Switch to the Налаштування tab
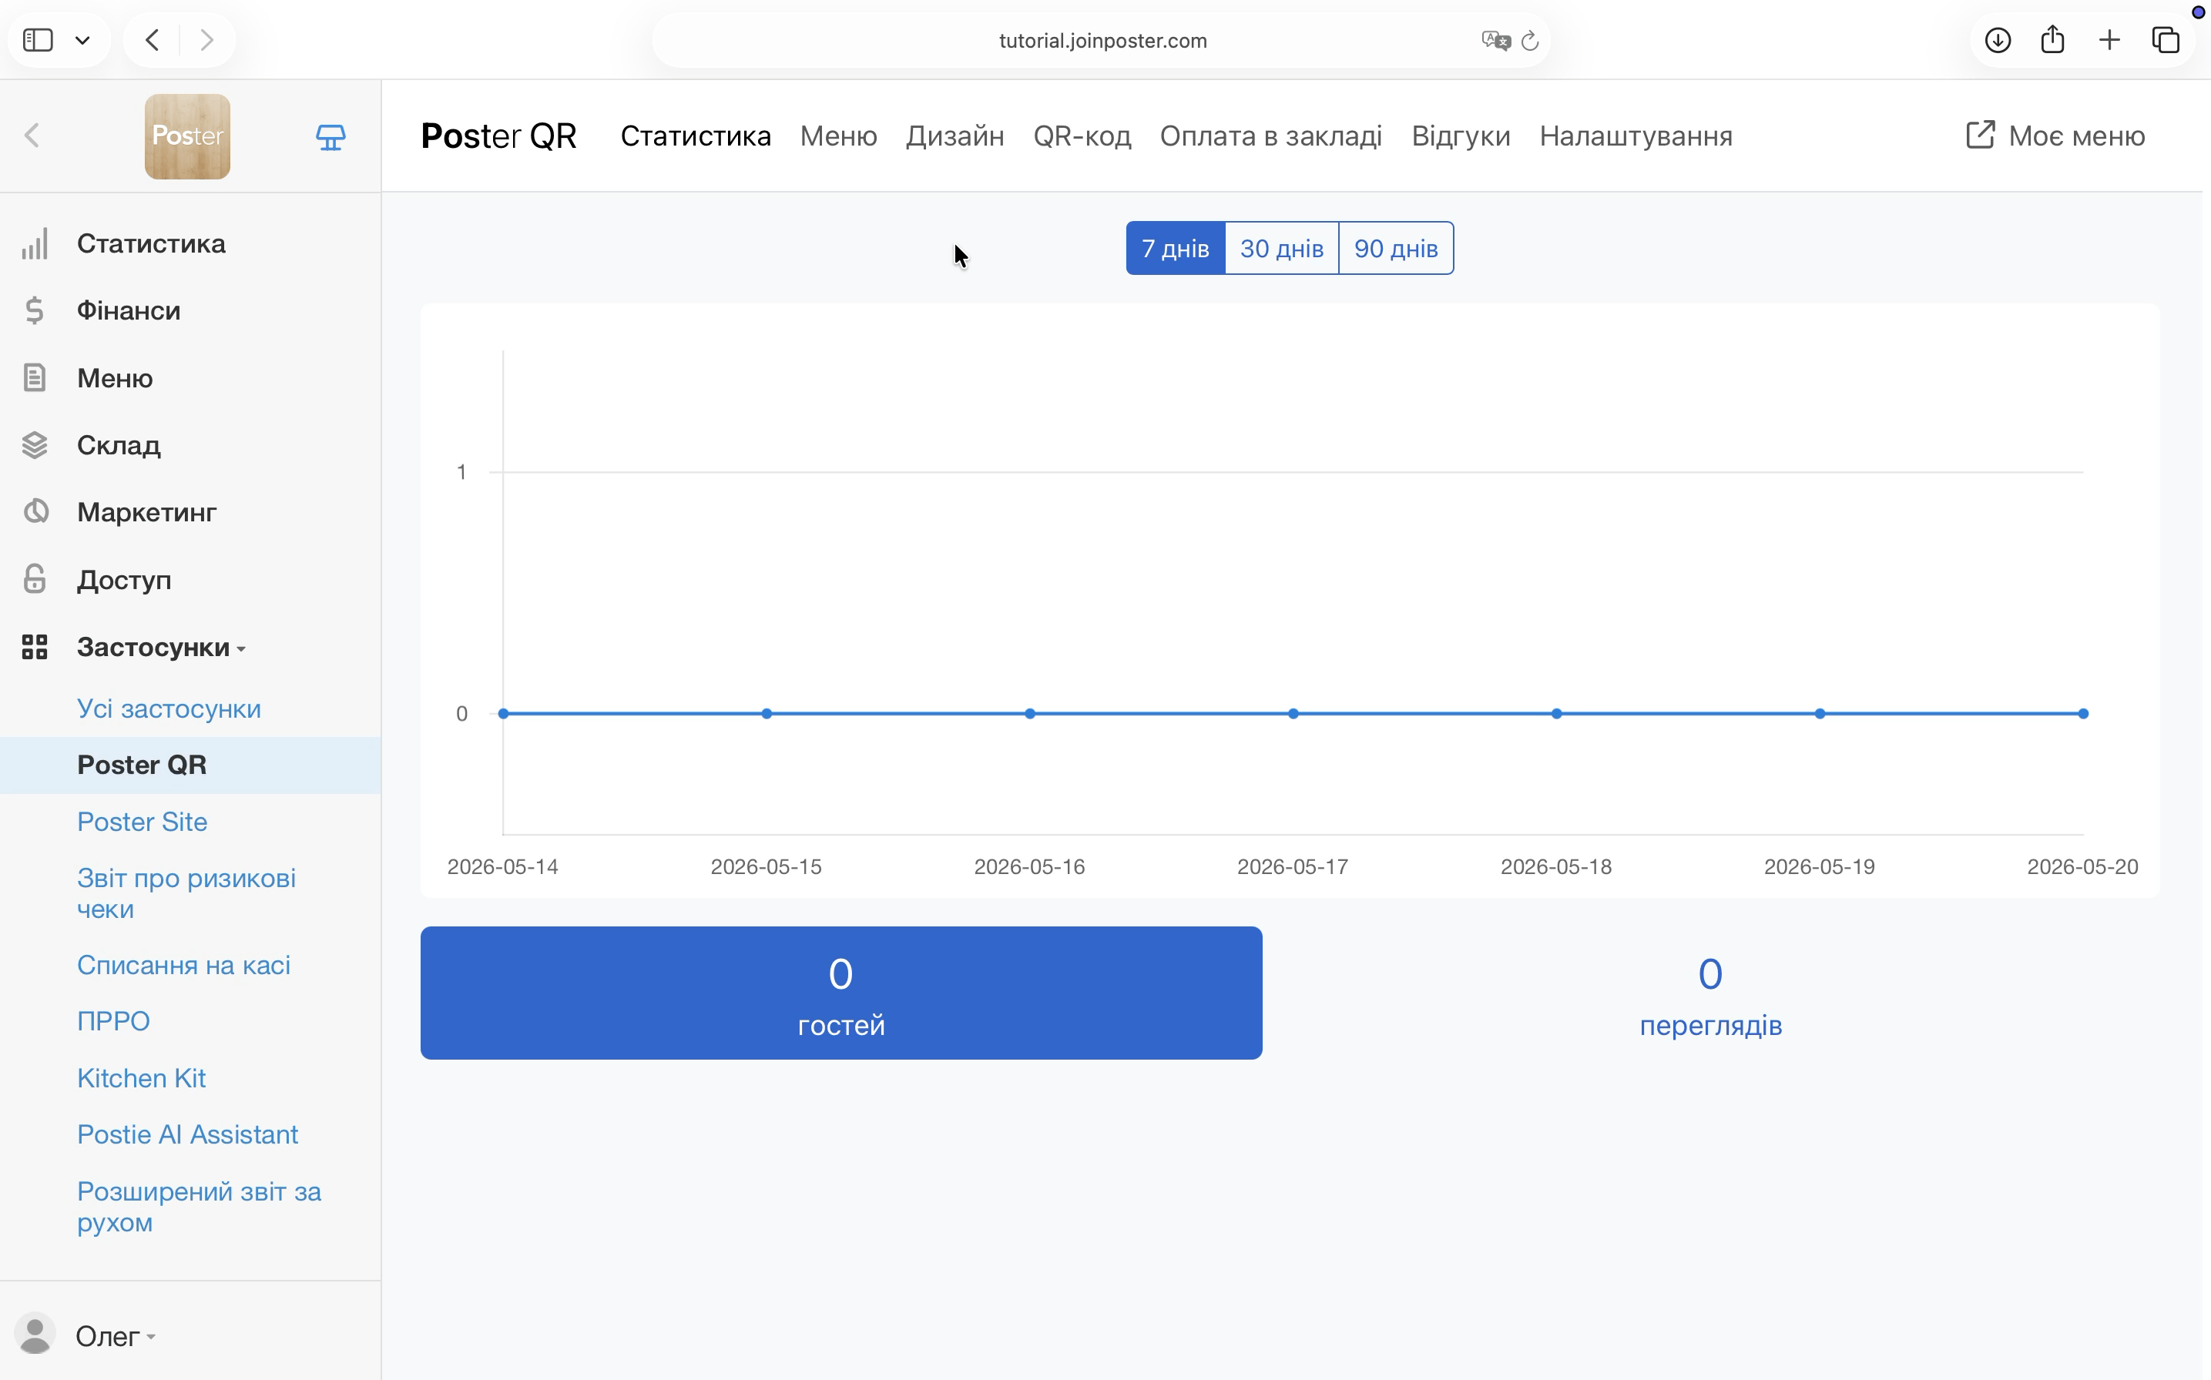The height and width of the screenshot is (1380, 2211). (1636, 136)
